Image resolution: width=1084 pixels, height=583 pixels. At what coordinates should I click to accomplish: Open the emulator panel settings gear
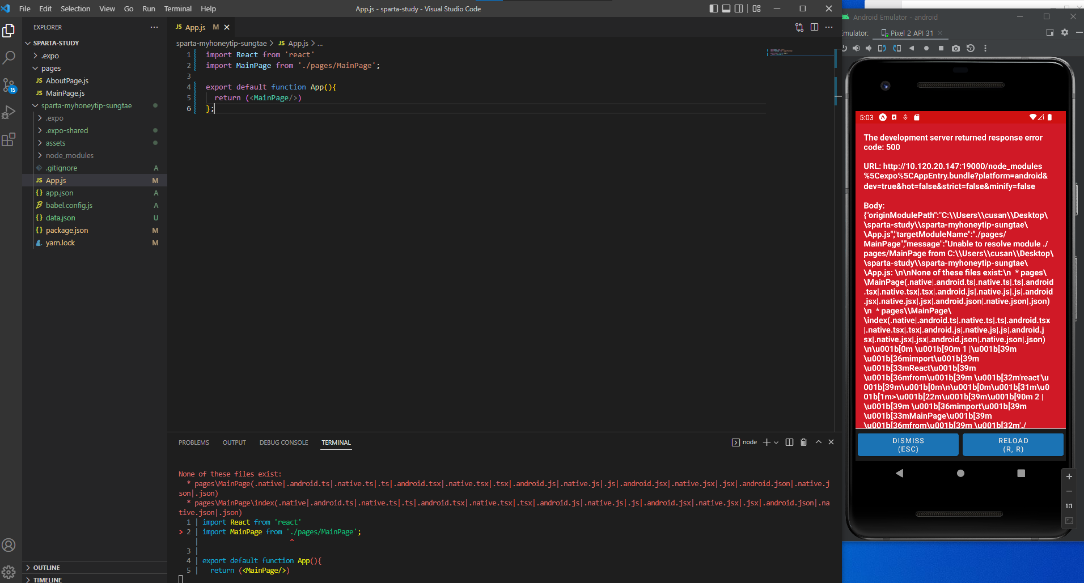click(1065, 33)
